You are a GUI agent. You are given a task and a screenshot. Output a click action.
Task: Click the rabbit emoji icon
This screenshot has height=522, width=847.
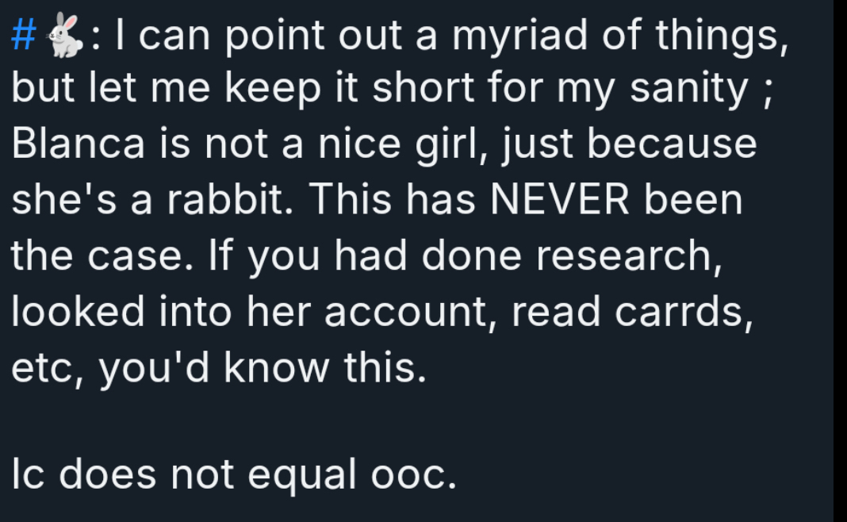pyautogui.click(x=66, y=38)
